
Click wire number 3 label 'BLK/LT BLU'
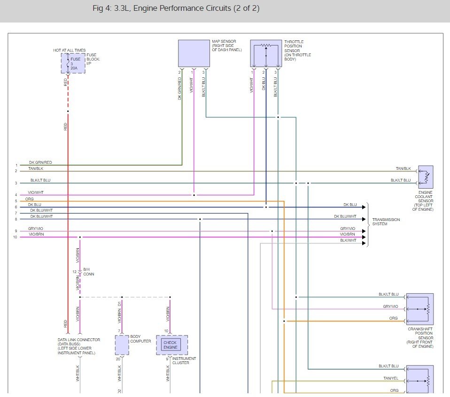[x=40, y=180]
